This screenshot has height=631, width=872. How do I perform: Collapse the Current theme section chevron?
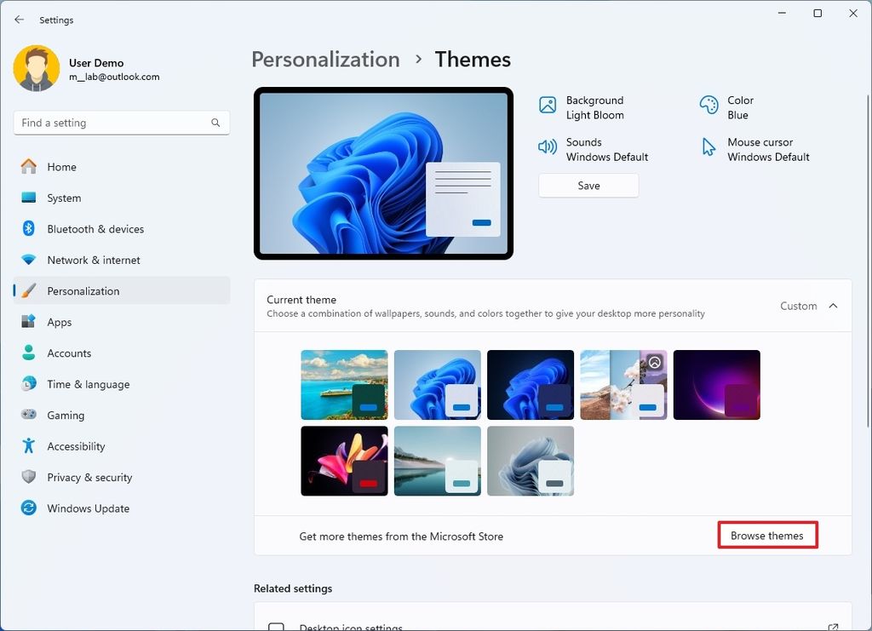[x=834, y=306]
